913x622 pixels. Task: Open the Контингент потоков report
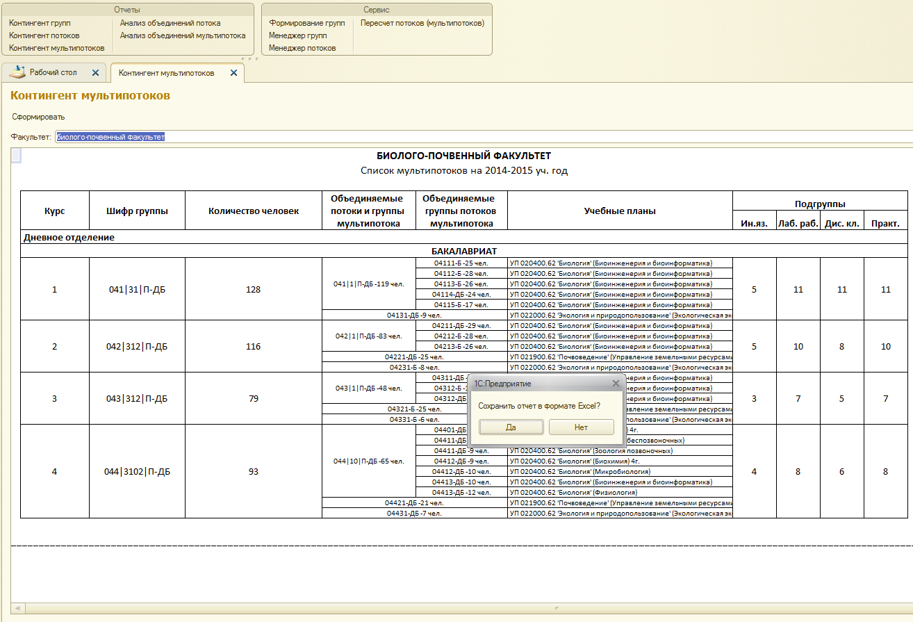click(x=44, y=35)
